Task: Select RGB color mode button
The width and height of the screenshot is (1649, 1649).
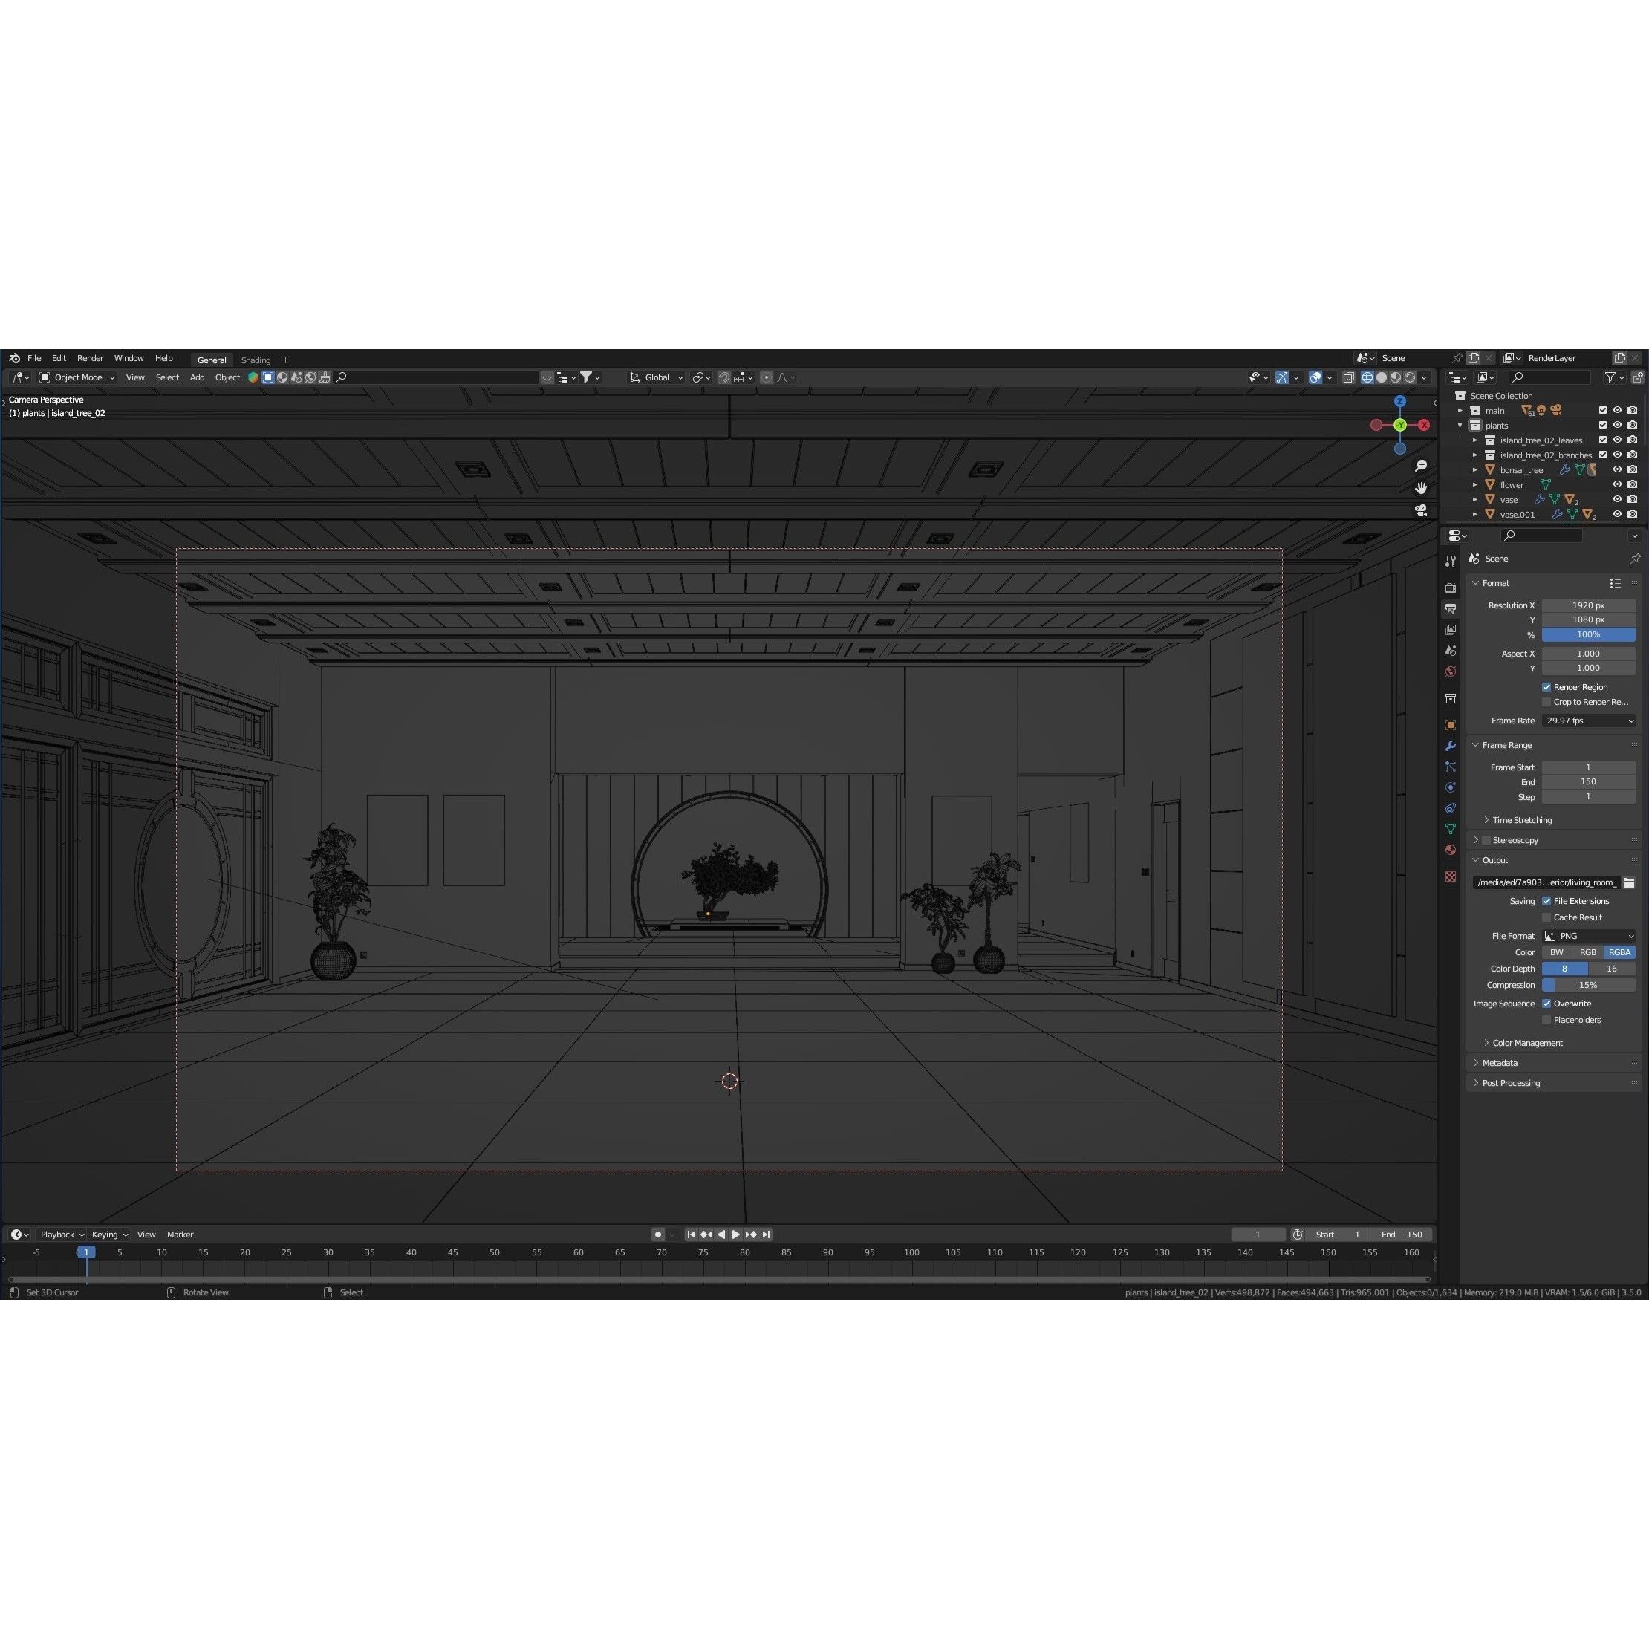Action: tap(1587, 952)
